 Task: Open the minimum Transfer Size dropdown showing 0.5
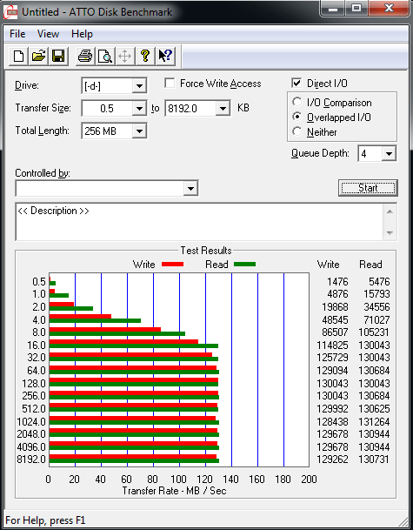[x=139, y=109]
